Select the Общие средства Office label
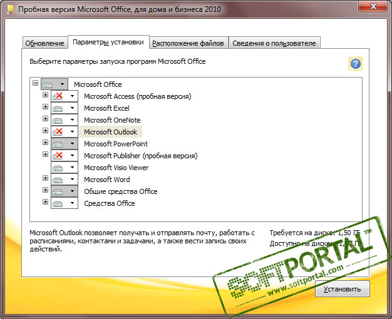The height and width of the screenshot is (319, 392). (x=121, y=191)
